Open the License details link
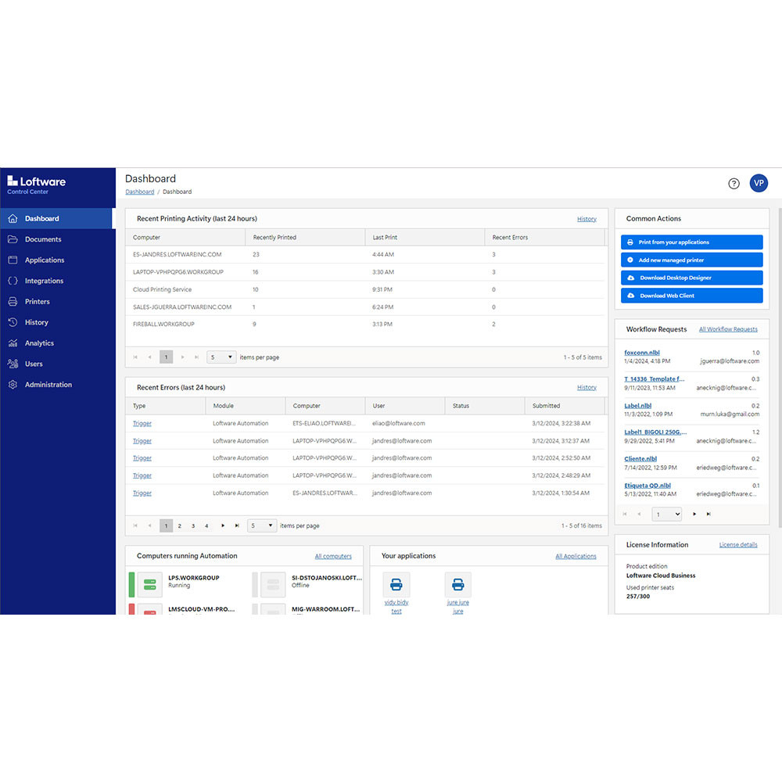The image size is (782, 782). [738, 544]
